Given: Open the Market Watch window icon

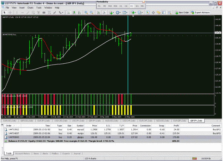Looking at the screenshot, I should pyautogui.click(x=148, y=12).
